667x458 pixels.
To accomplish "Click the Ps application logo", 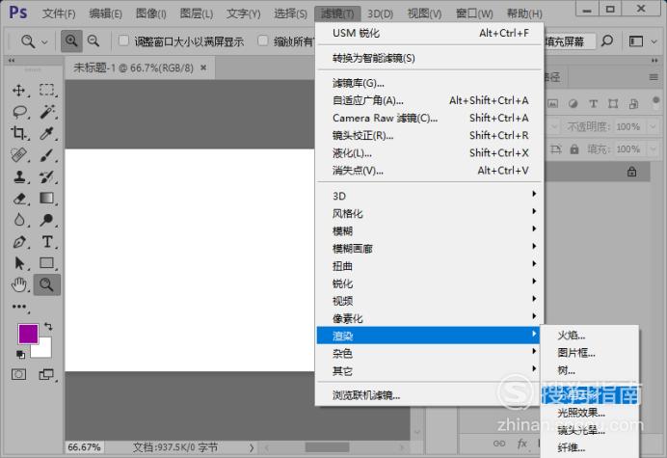I will (18, 13).
